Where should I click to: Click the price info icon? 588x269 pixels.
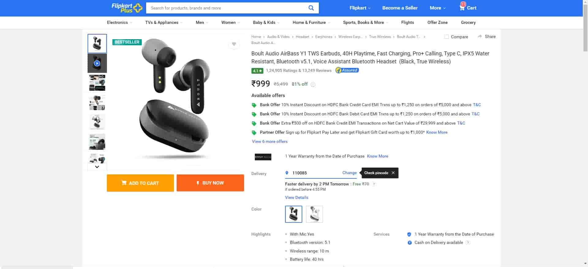313,84
